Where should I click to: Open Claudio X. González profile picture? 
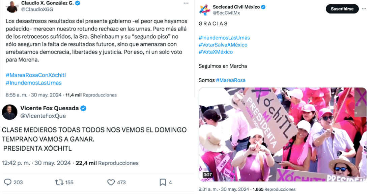pyautogui.click(x=12, y=6)
